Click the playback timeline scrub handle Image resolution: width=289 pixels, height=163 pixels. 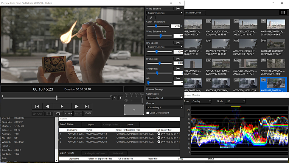[x=57, y=98]
